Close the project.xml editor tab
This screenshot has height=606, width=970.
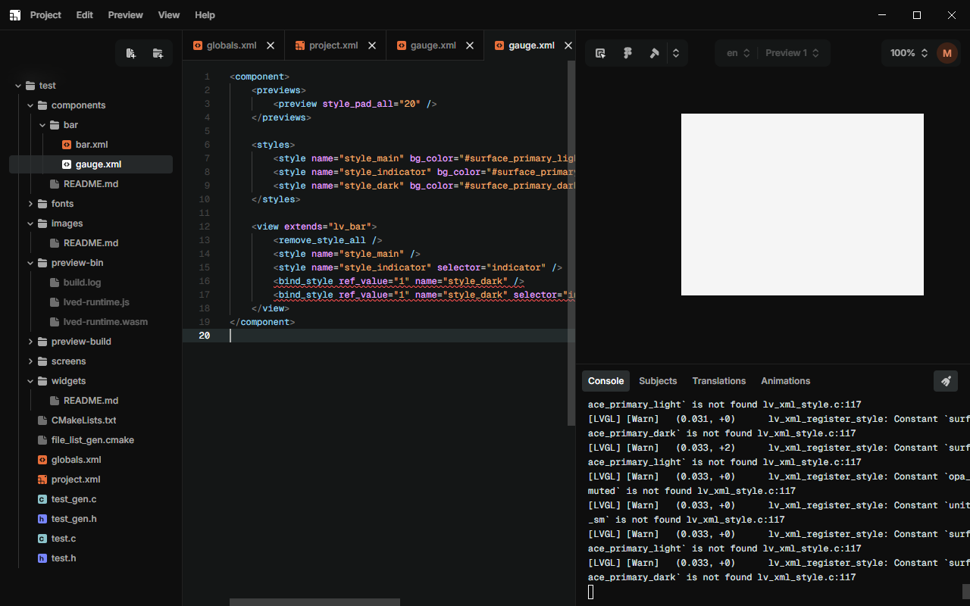tap(372, 45)
